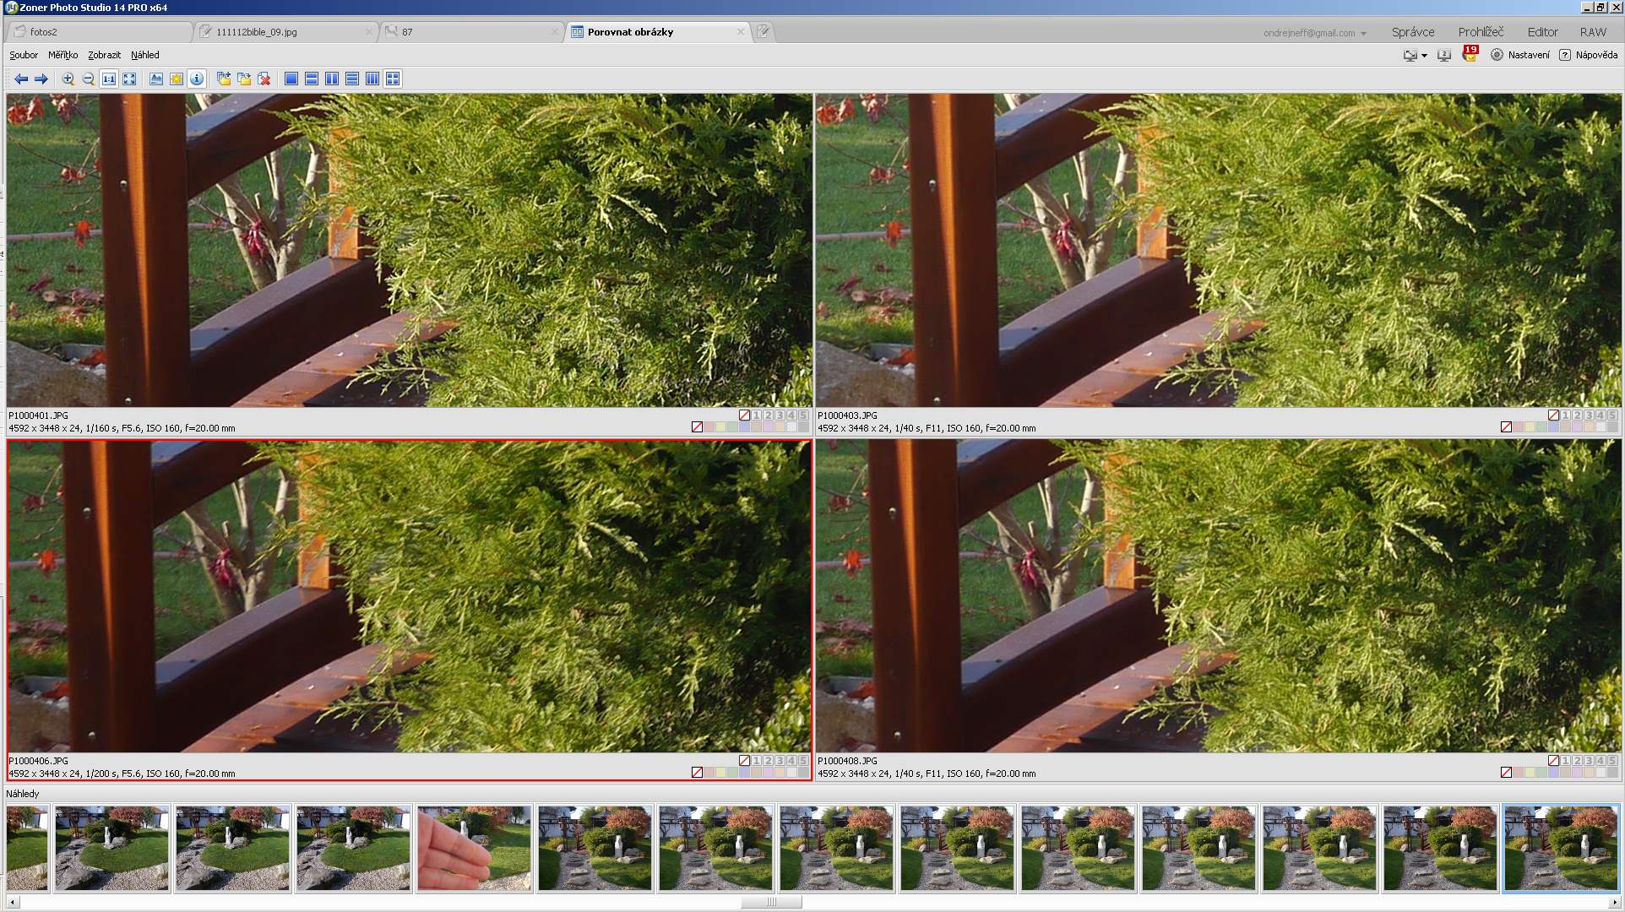The height and width of the screenshot is (912, 1625).
Task: Toggle the image information (i) button
Action: (197, 79)
